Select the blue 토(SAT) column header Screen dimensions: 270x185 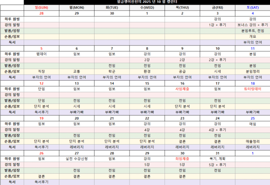(253, 8)
